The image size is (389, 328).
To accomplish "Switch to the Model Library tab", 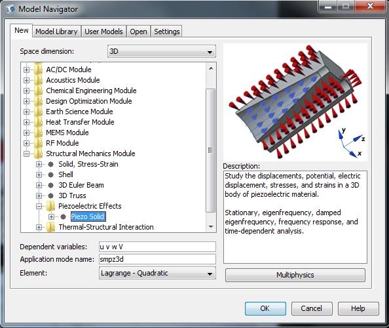I will click(x=56, y=31).
